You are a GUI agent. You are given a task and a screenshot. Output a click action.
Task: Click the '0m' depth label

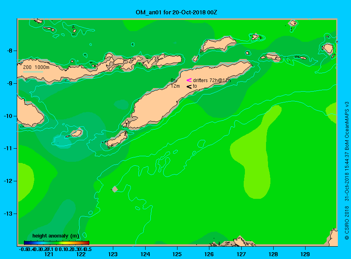[174, 80]
